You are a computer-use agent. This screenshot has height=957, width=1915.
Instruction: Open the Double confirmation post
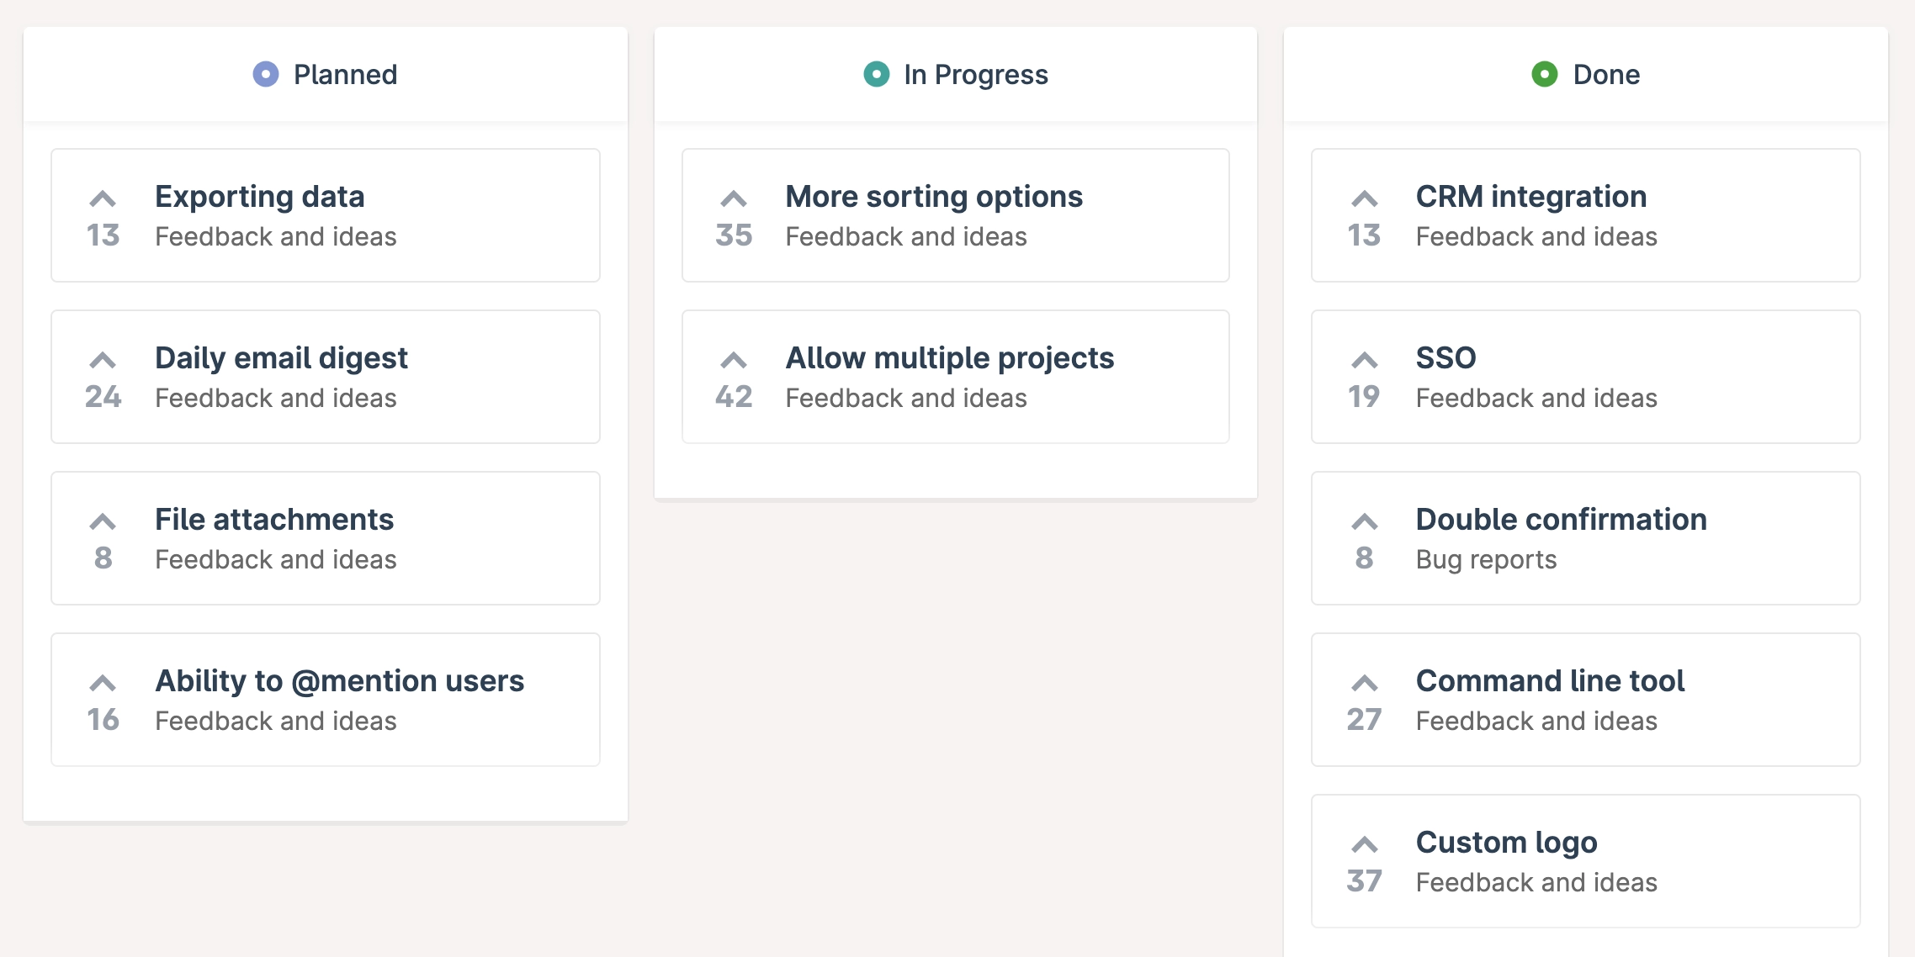coord(1561,520)
